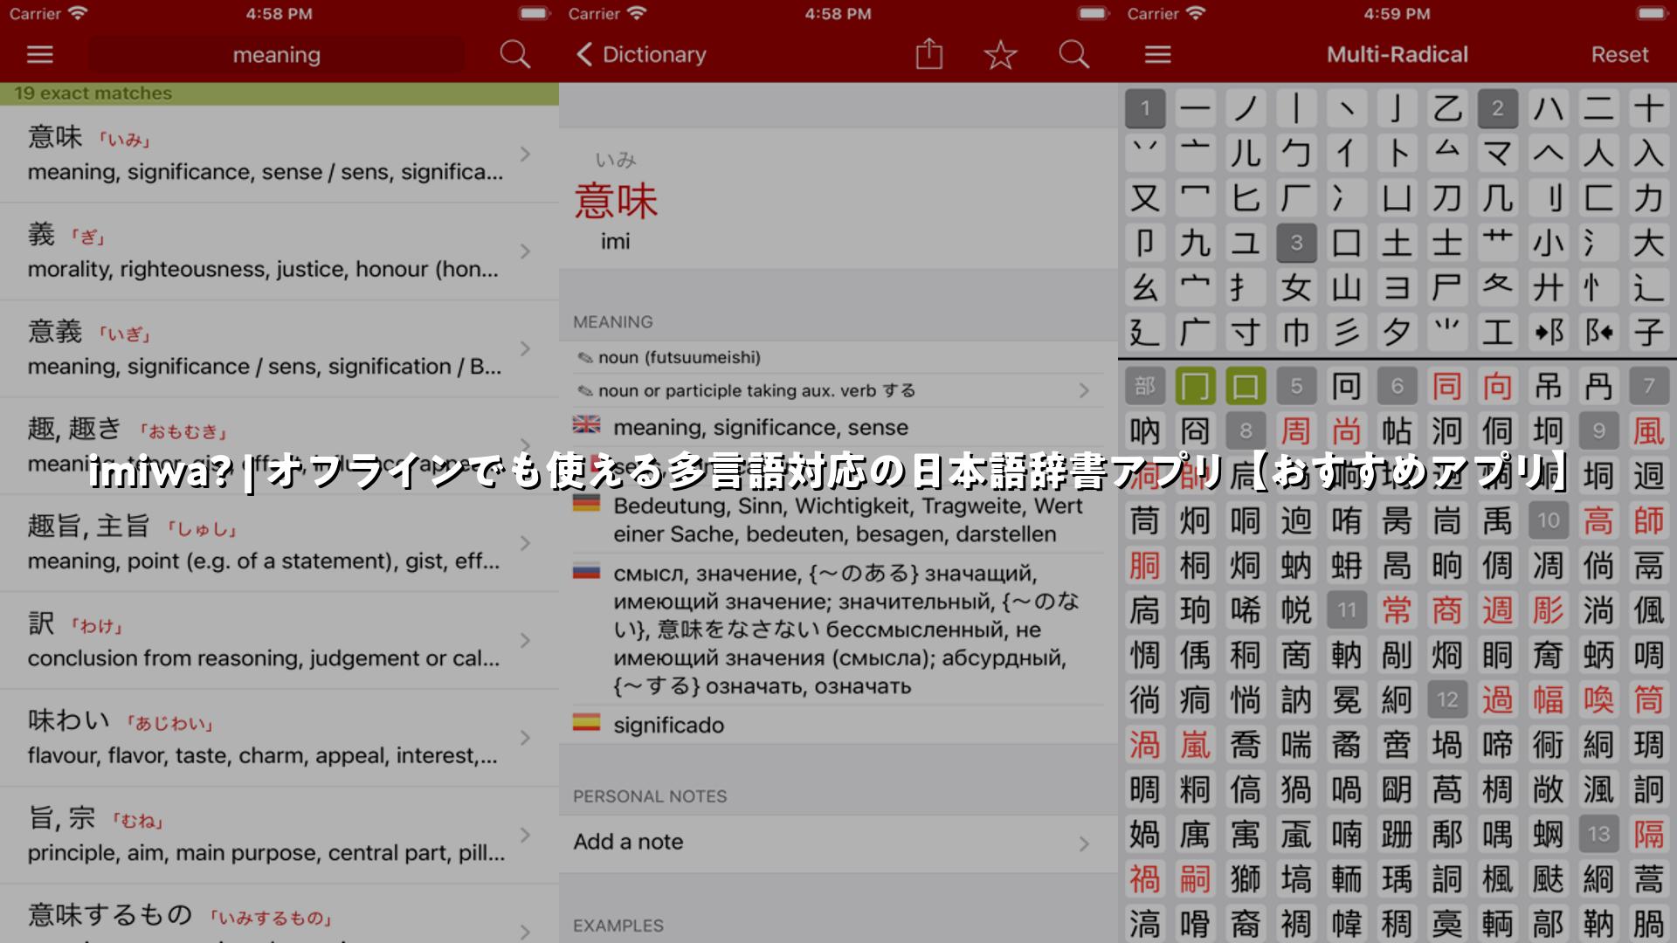1677x943 pixels.
Task: Select radical 九
Action: click(x=1196, y=242)
